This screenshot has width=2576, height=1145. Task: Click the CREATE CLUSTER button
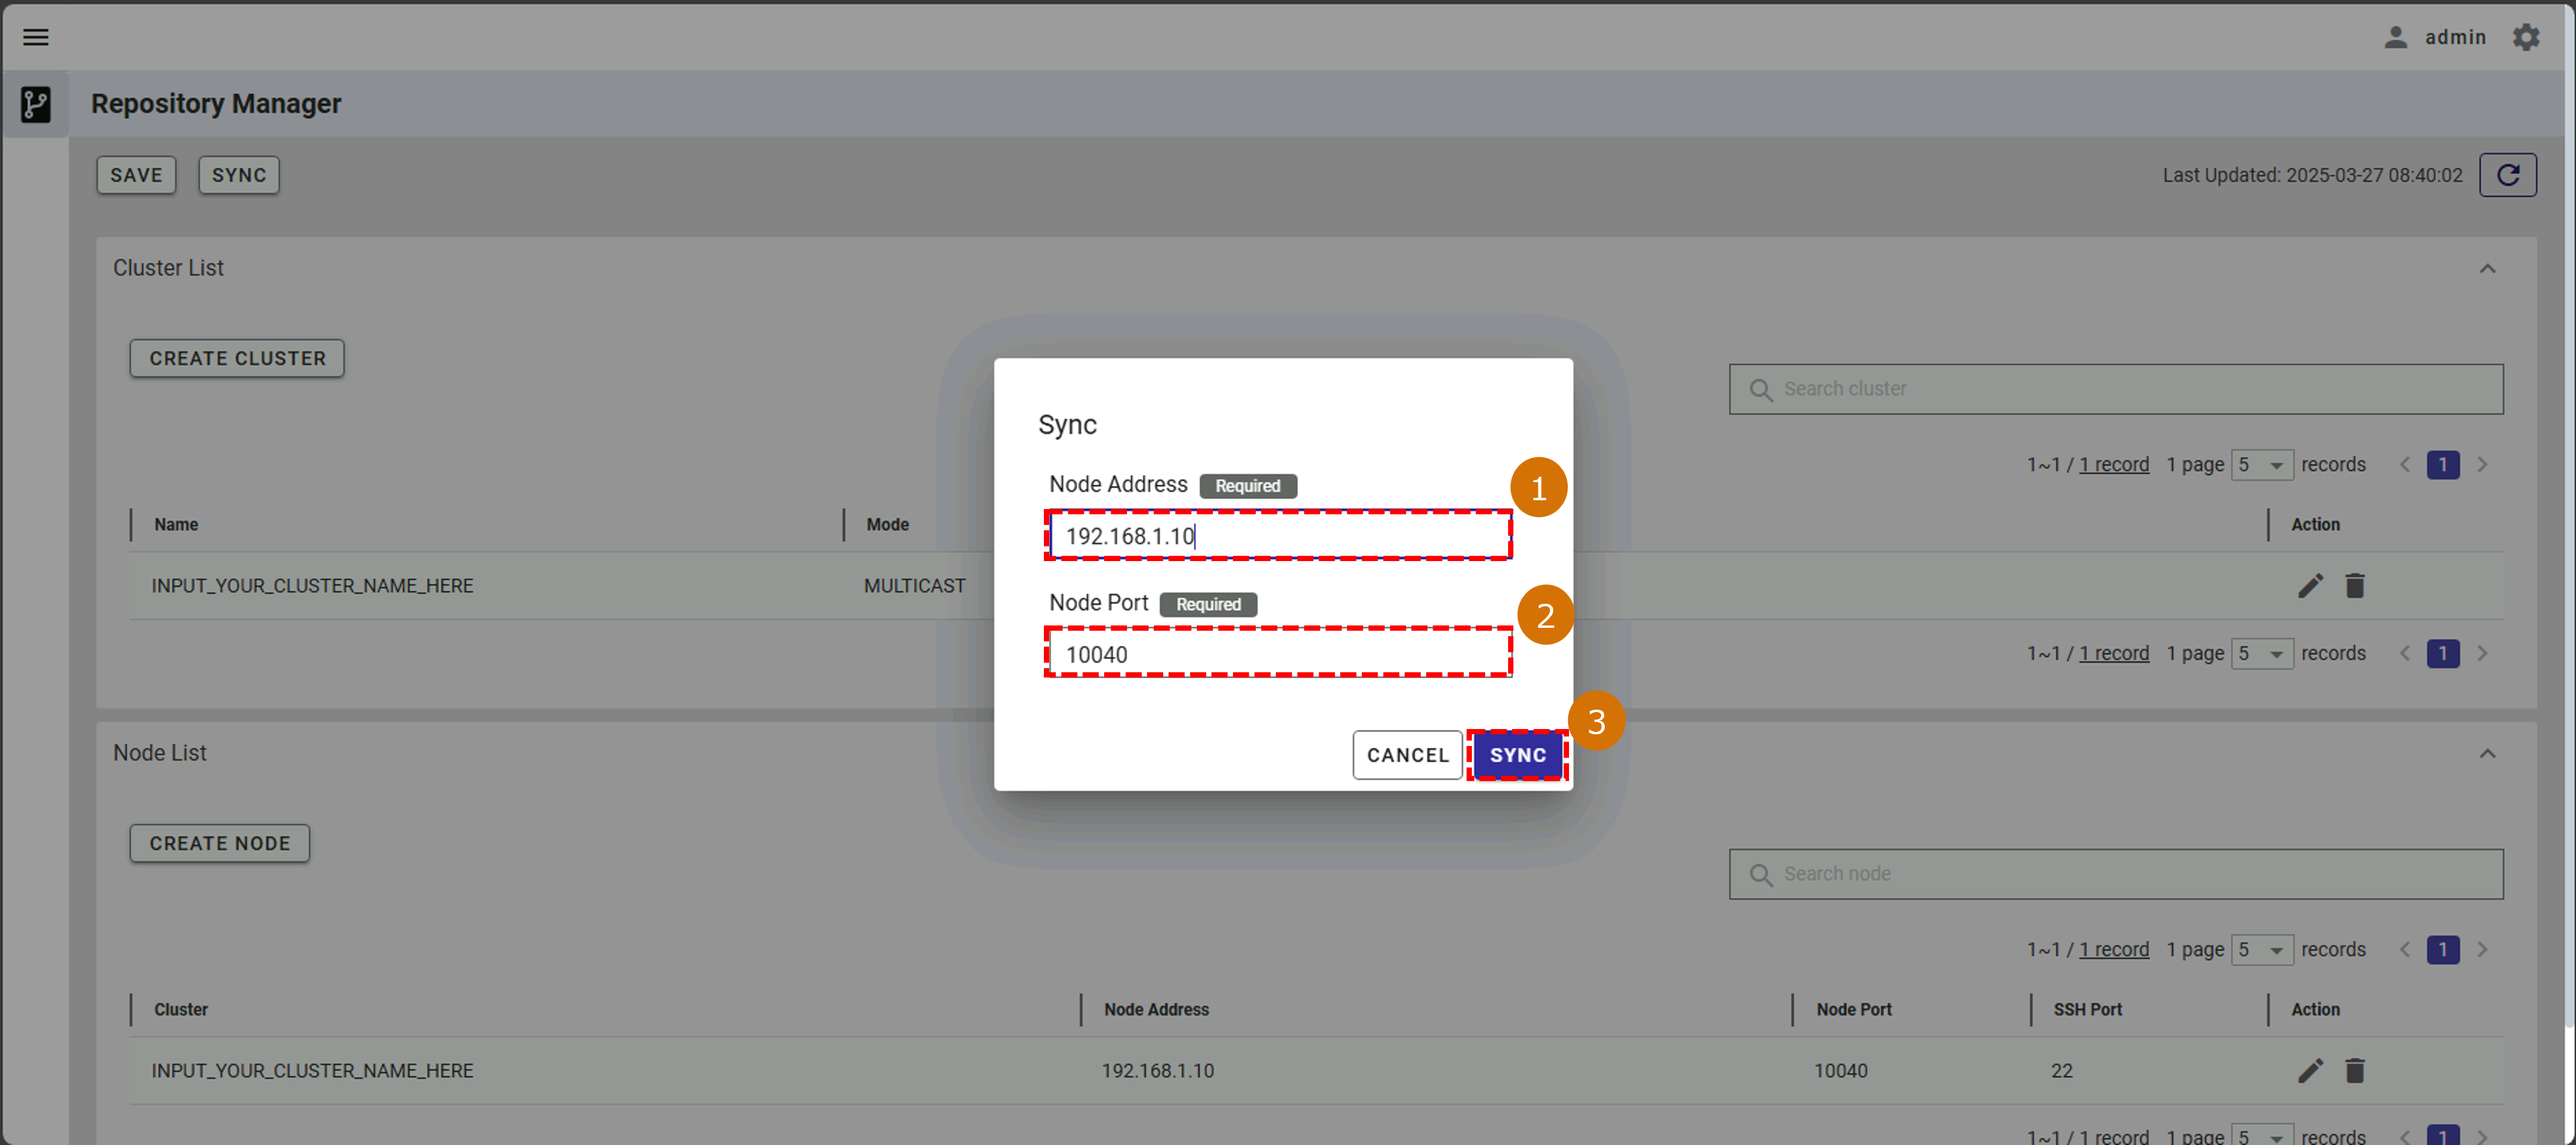(237, 357)
